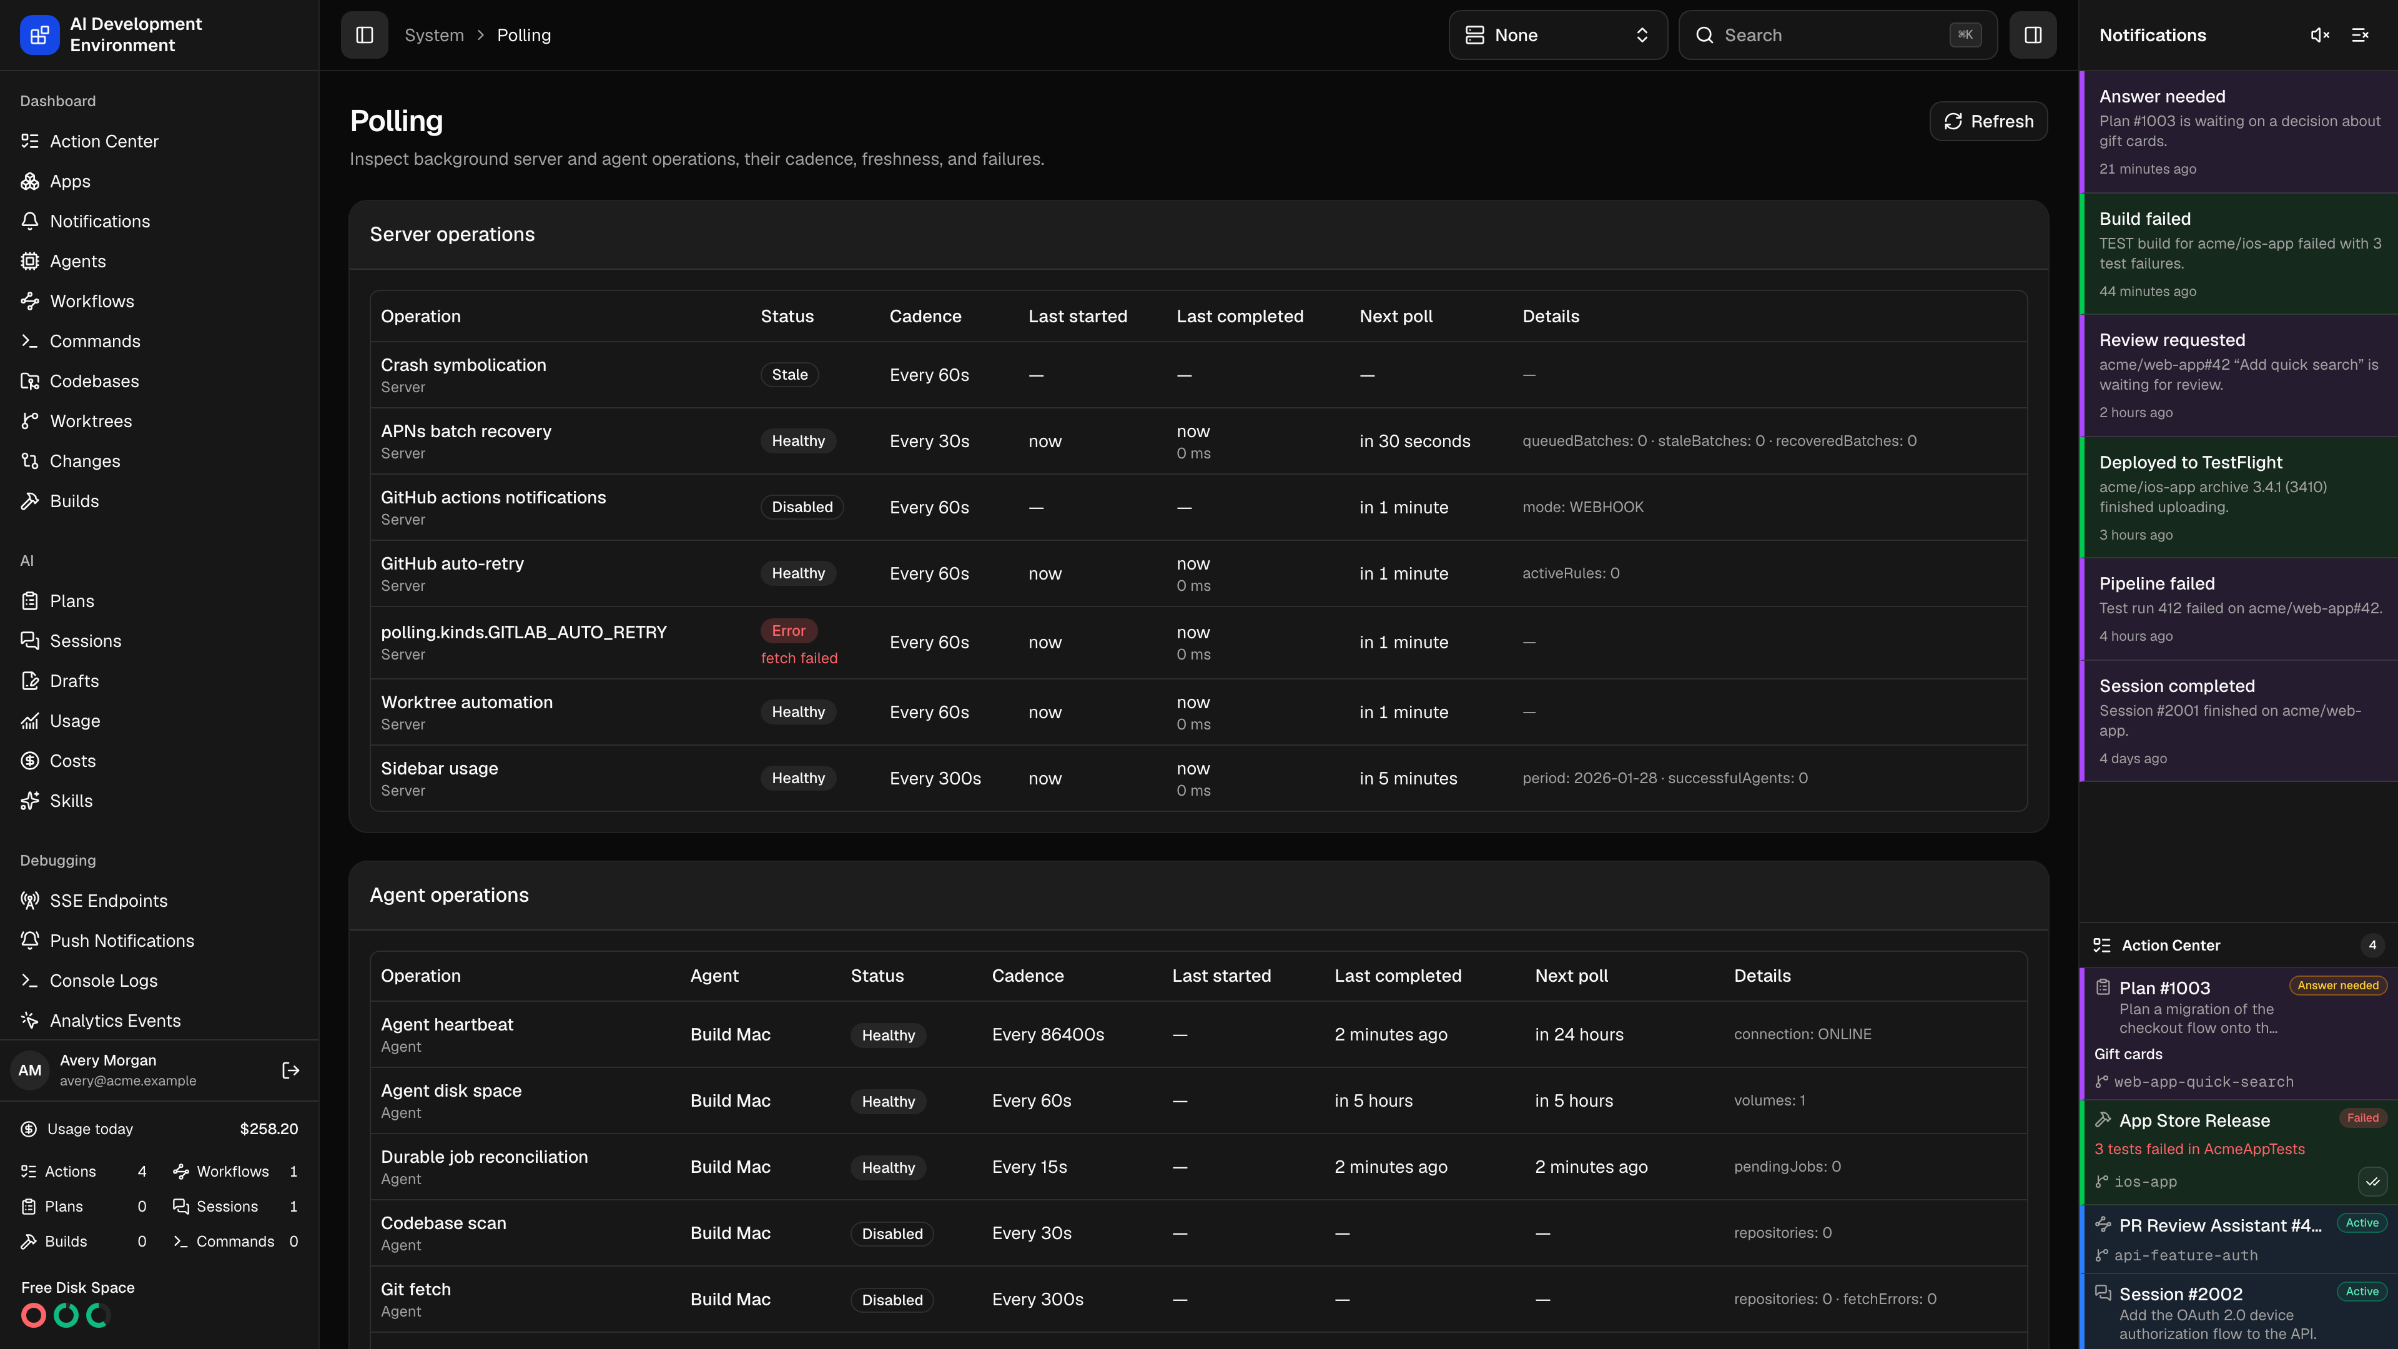
Task: Click the Stale badge for Crash symbolication
Action: (x=789, y=375)
